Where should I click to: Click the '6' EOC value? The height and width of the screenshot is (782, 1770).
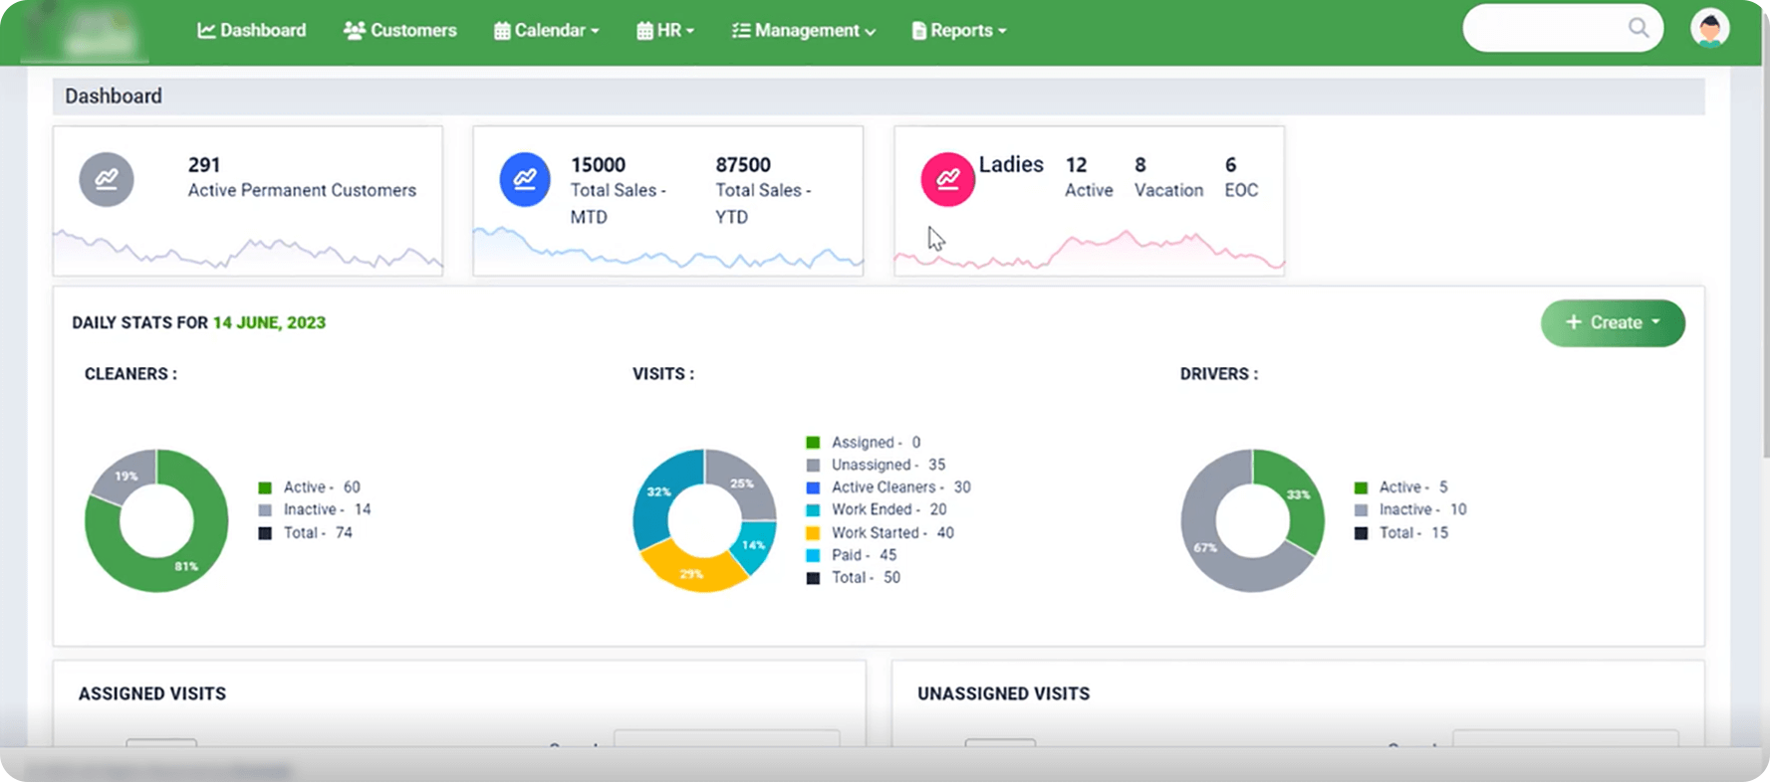(1231, 165)
